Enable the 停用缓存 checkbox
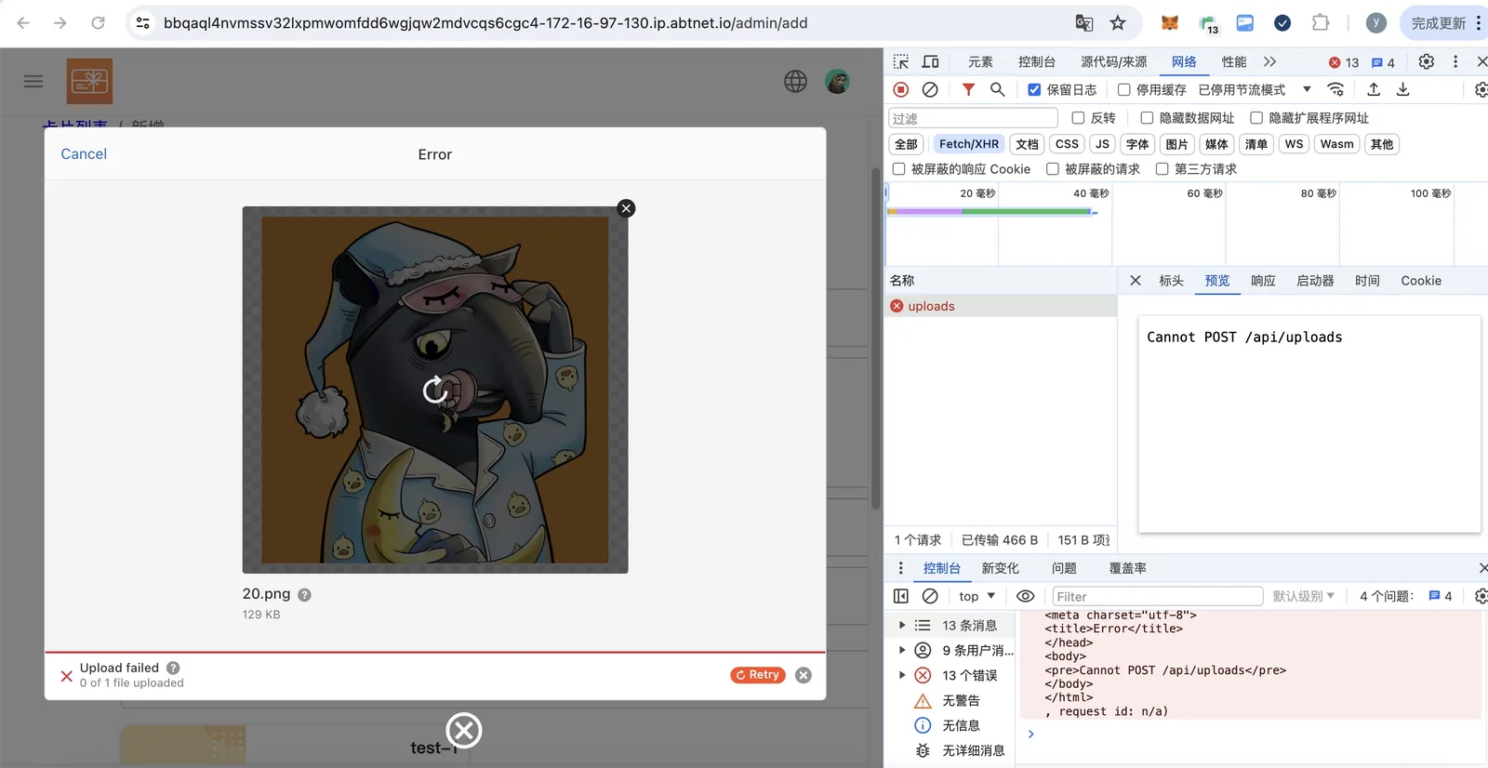Viewport: 1488px width, 768px height. tap(1123, 89)
